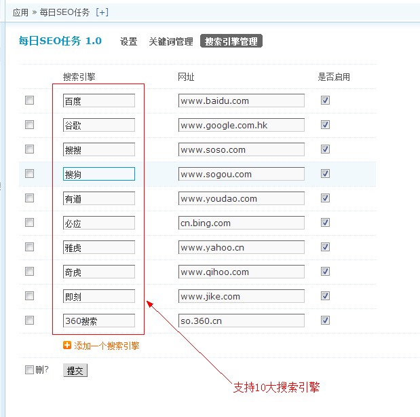Click the 360搜索 search engine name field

pos(99,321)
